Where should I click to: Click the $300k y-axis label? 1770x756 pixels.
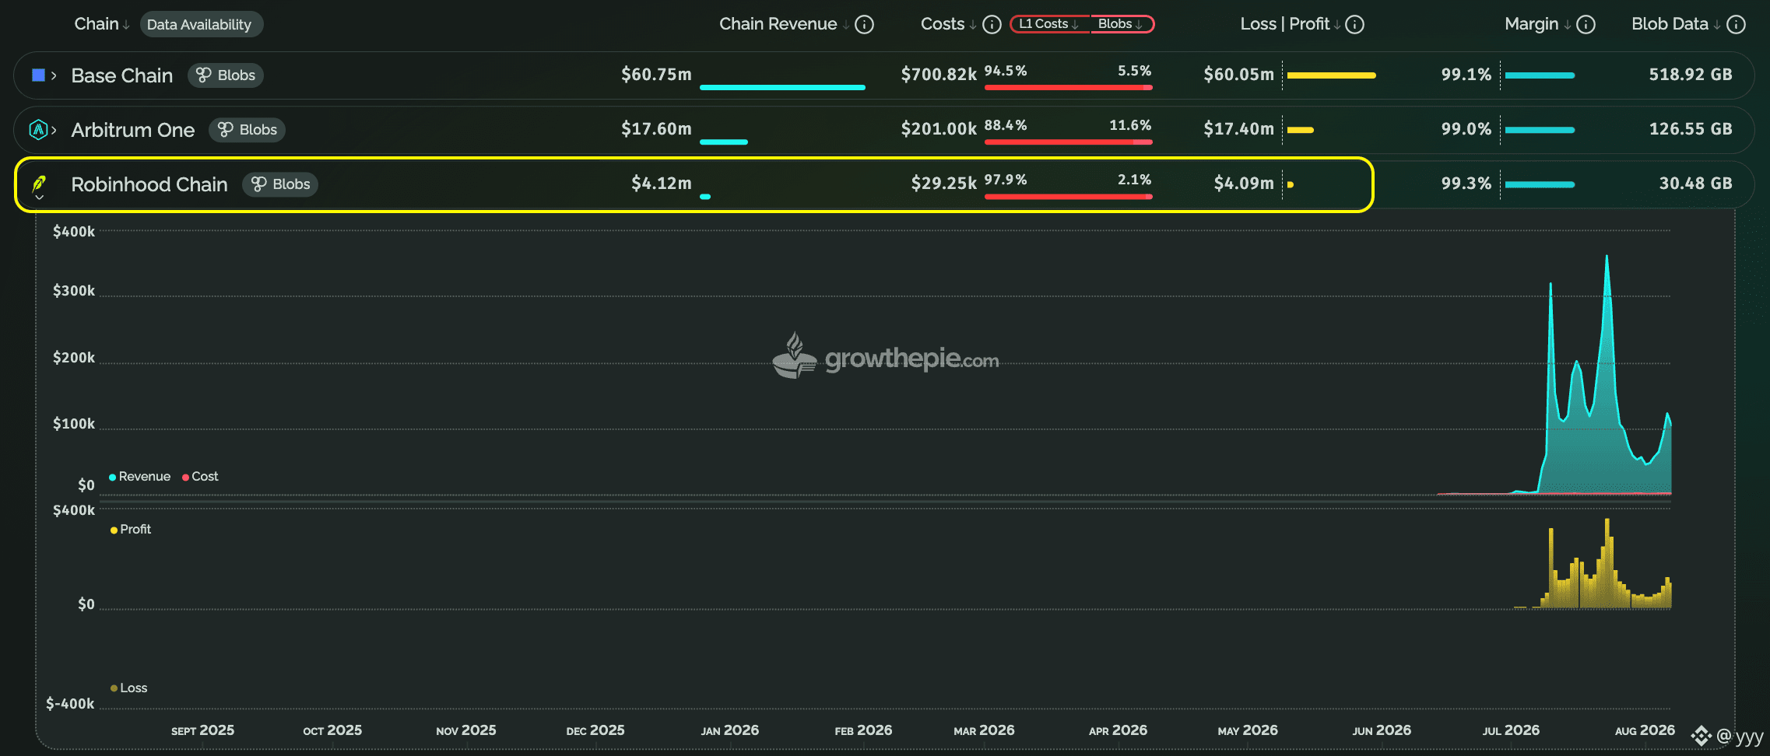(74, 291)
